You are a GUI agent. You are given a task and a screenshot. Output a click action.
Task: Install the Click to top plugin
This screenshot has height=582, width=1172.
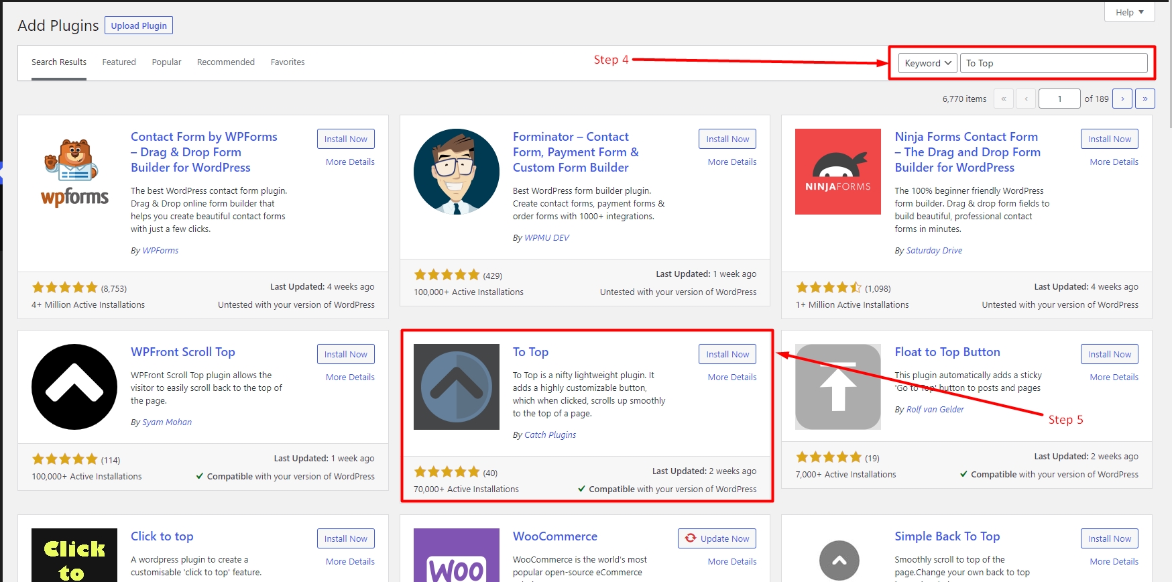[346, 538]
